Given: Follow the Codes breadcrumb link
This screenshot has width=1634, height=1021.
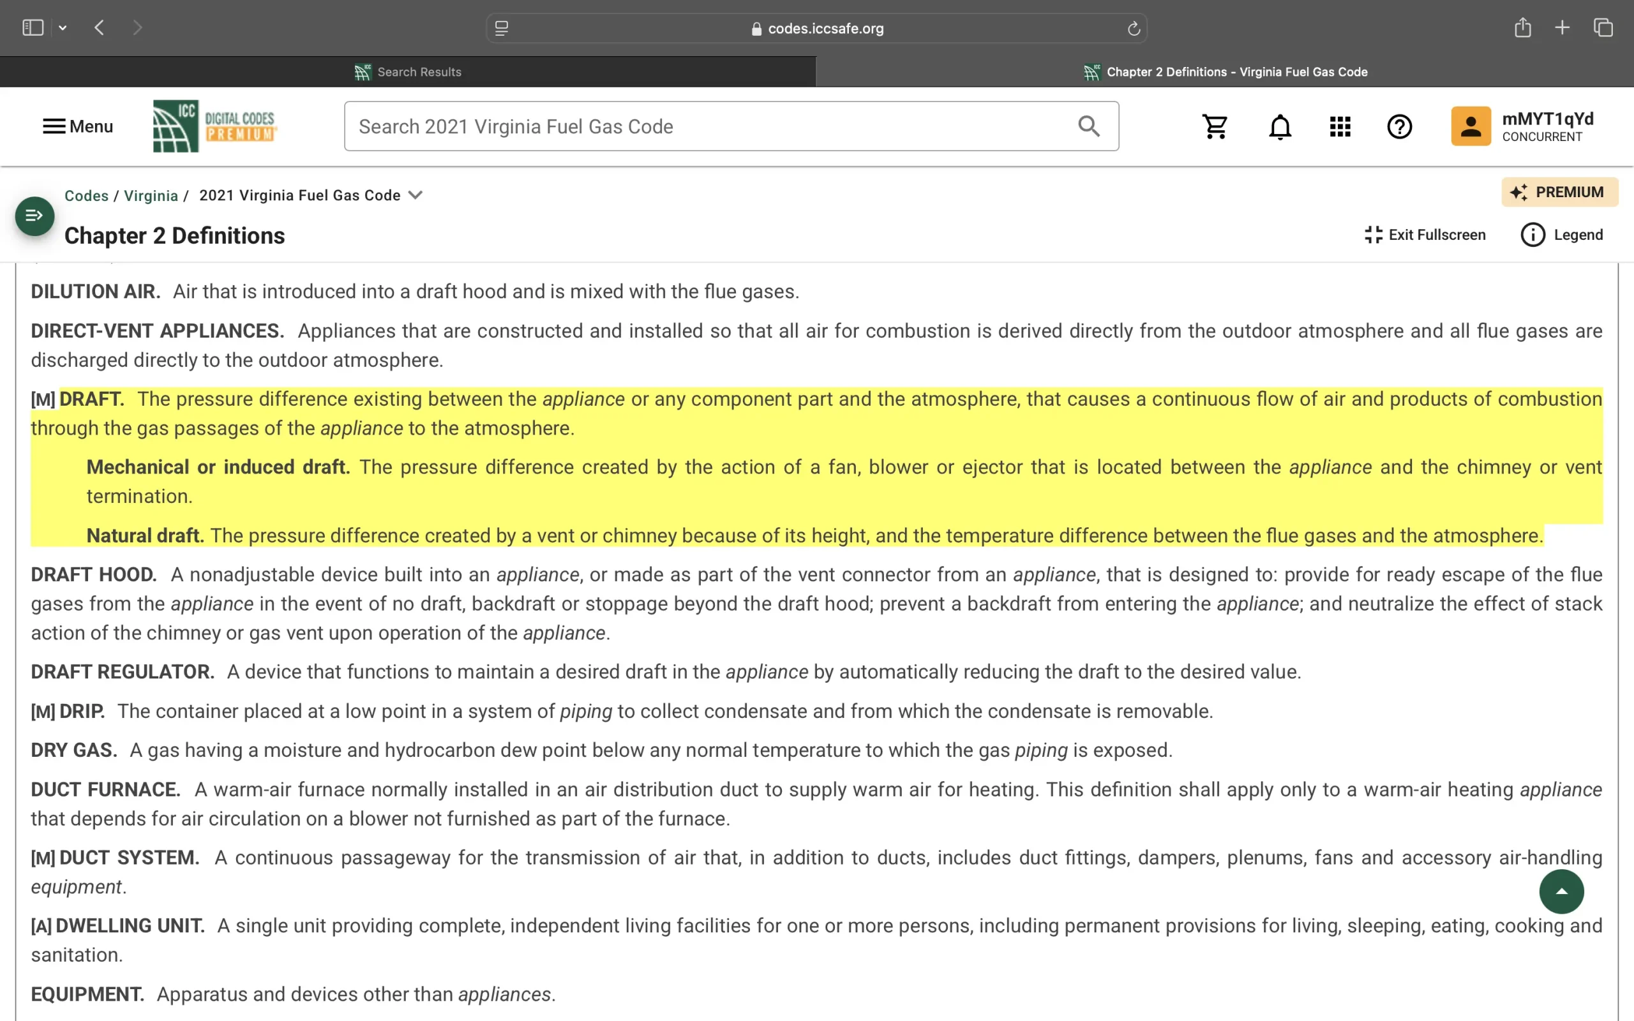Looking at the screenshot, I should (x=86, y=196).
